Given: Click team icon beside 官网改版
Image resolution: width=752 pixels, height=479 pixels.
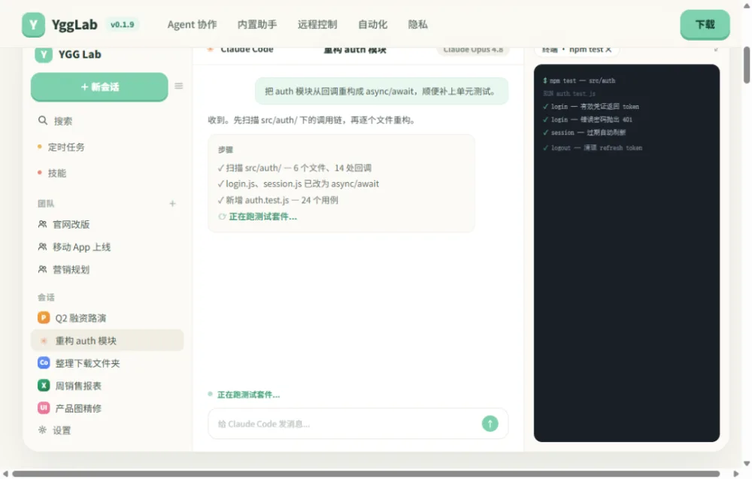Looking at the screenshot, I should click(42, 224).
